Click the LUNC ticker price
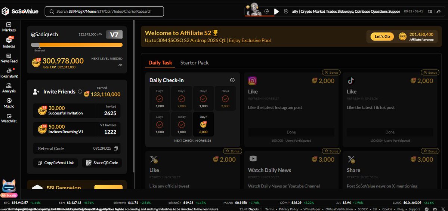 [x=412, y=203]
